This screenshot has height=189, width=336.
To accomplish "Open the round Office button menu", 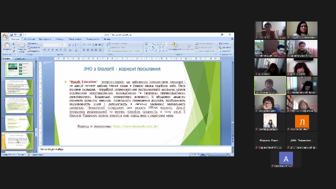I will tap(5, 36).
